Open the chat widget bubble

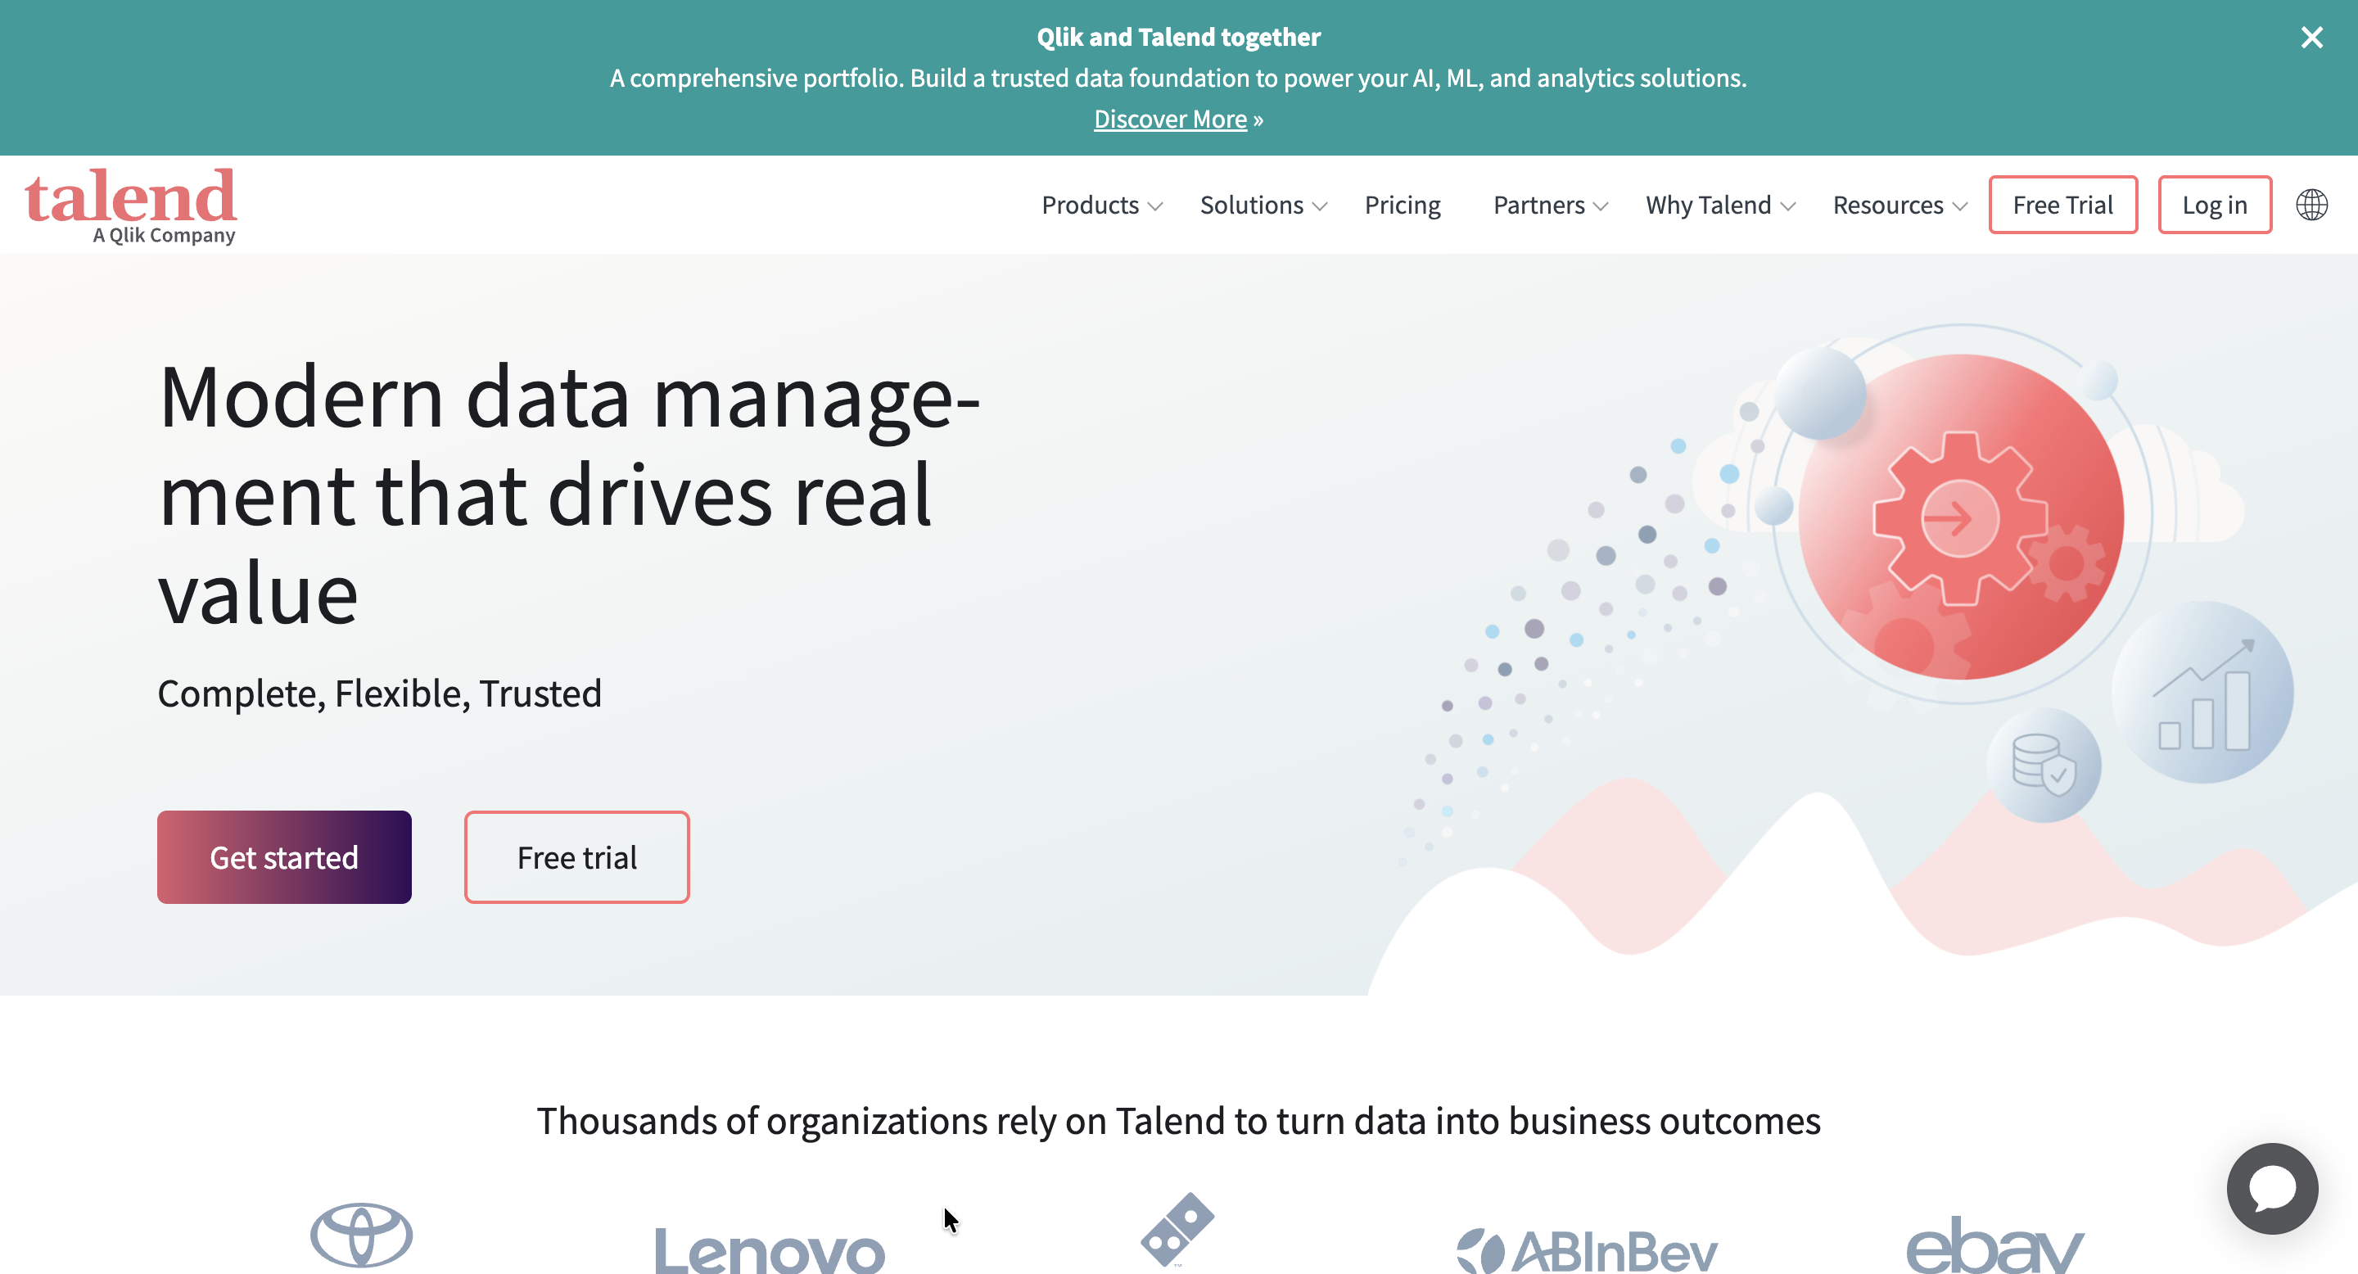(x=2272, y=1188)
